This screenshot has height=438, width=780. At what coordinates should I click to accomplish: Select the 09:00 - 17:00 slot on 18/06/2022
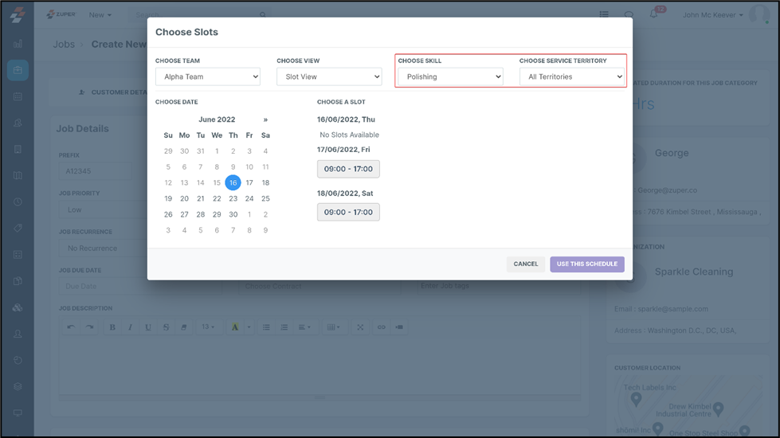coord(348,213)
